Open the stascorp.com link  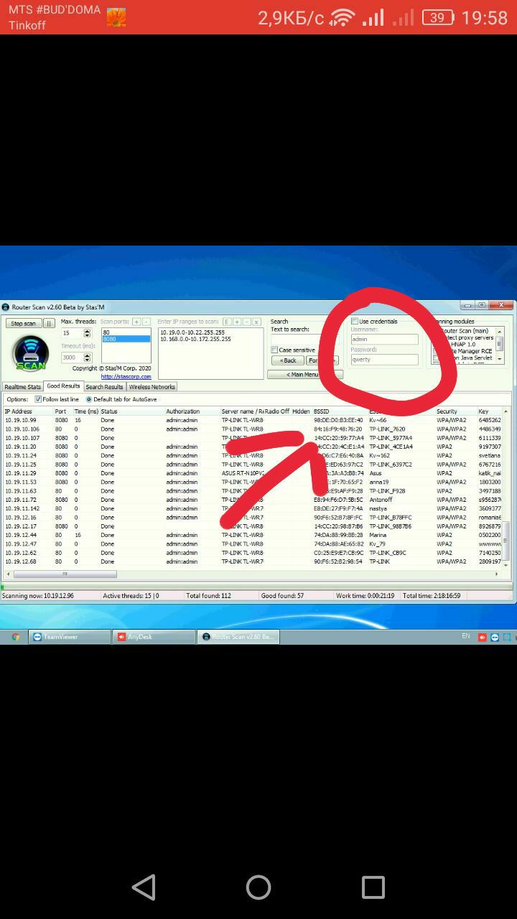pyautogui.click(x=126, y=376)
